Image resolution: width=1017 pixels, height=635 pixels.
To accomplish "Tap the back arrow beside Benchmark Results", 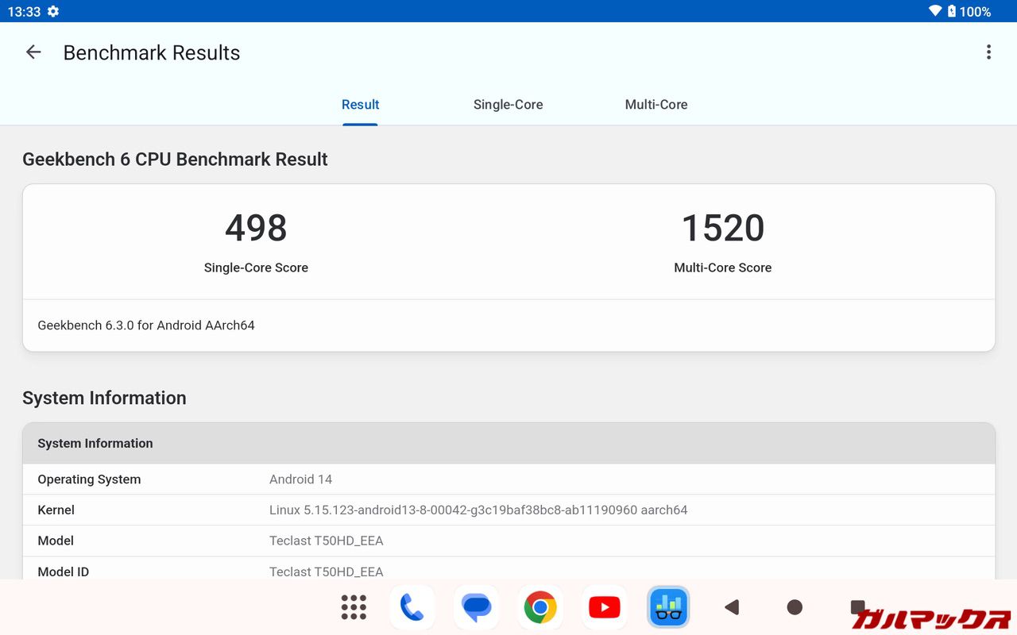I will coord(33,52).
